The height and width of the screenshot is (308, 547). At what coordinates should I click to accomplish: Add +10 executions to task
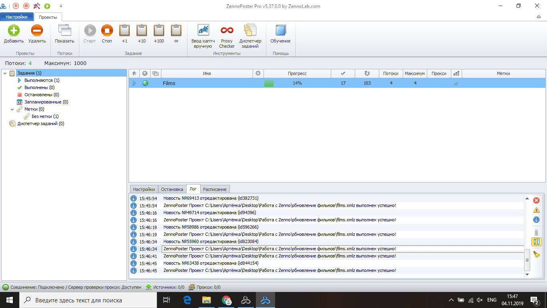(x=142, y=34)
